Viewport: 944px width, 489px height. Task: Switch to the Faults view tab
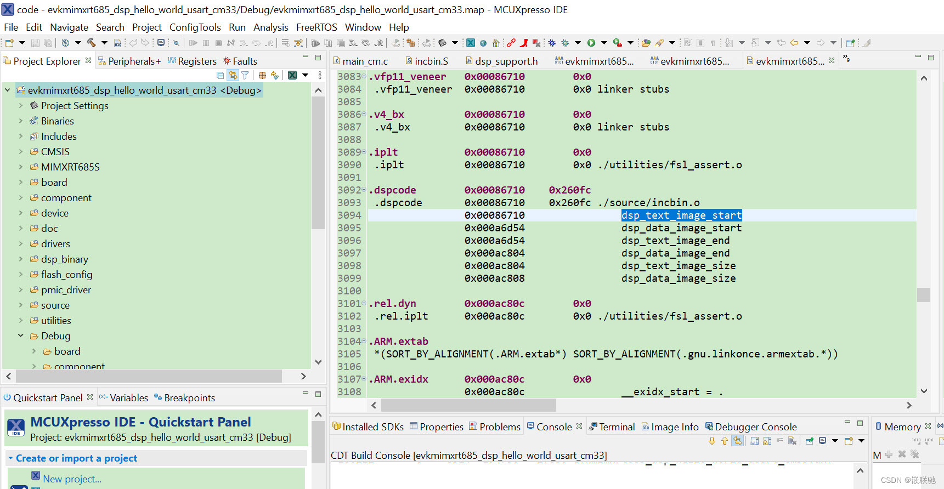pos(240,61)
